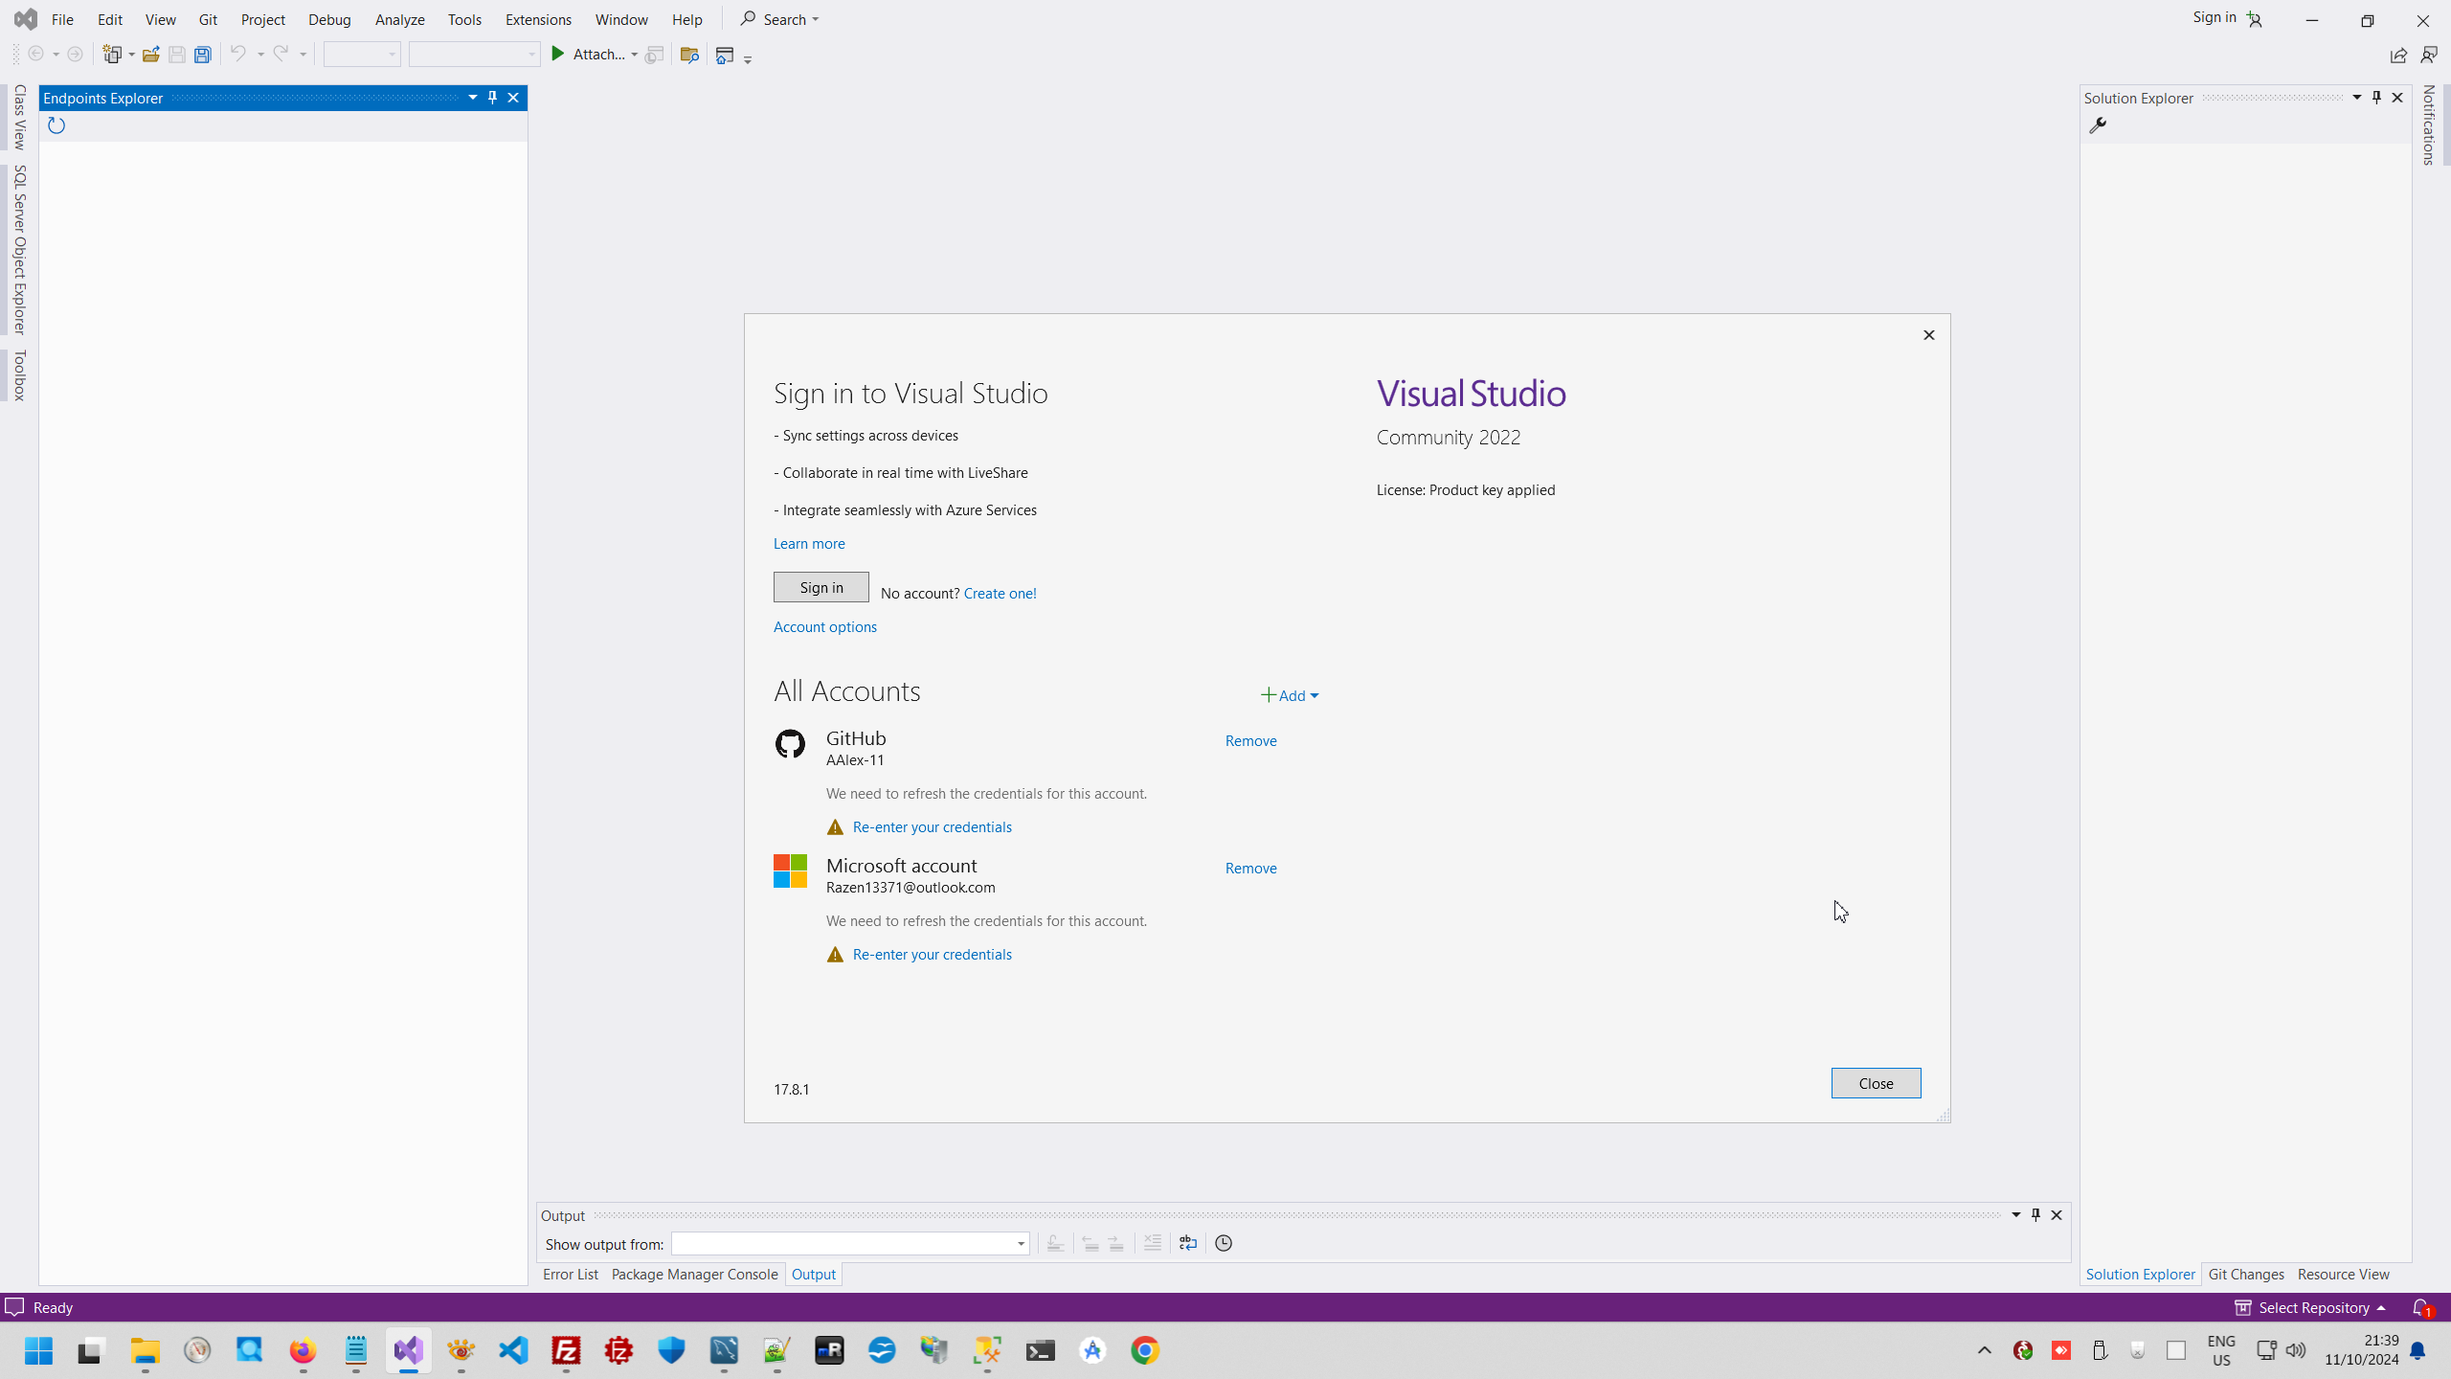
Task: Open Solution Explorer properties wrench icon
Action: (x=2098, y=125)
